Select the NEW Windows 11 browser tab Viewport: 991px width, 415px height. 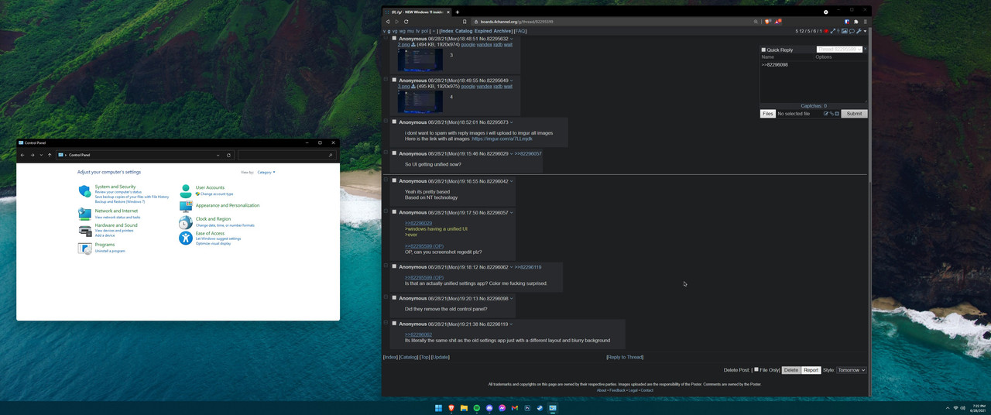tap(417, 12)
